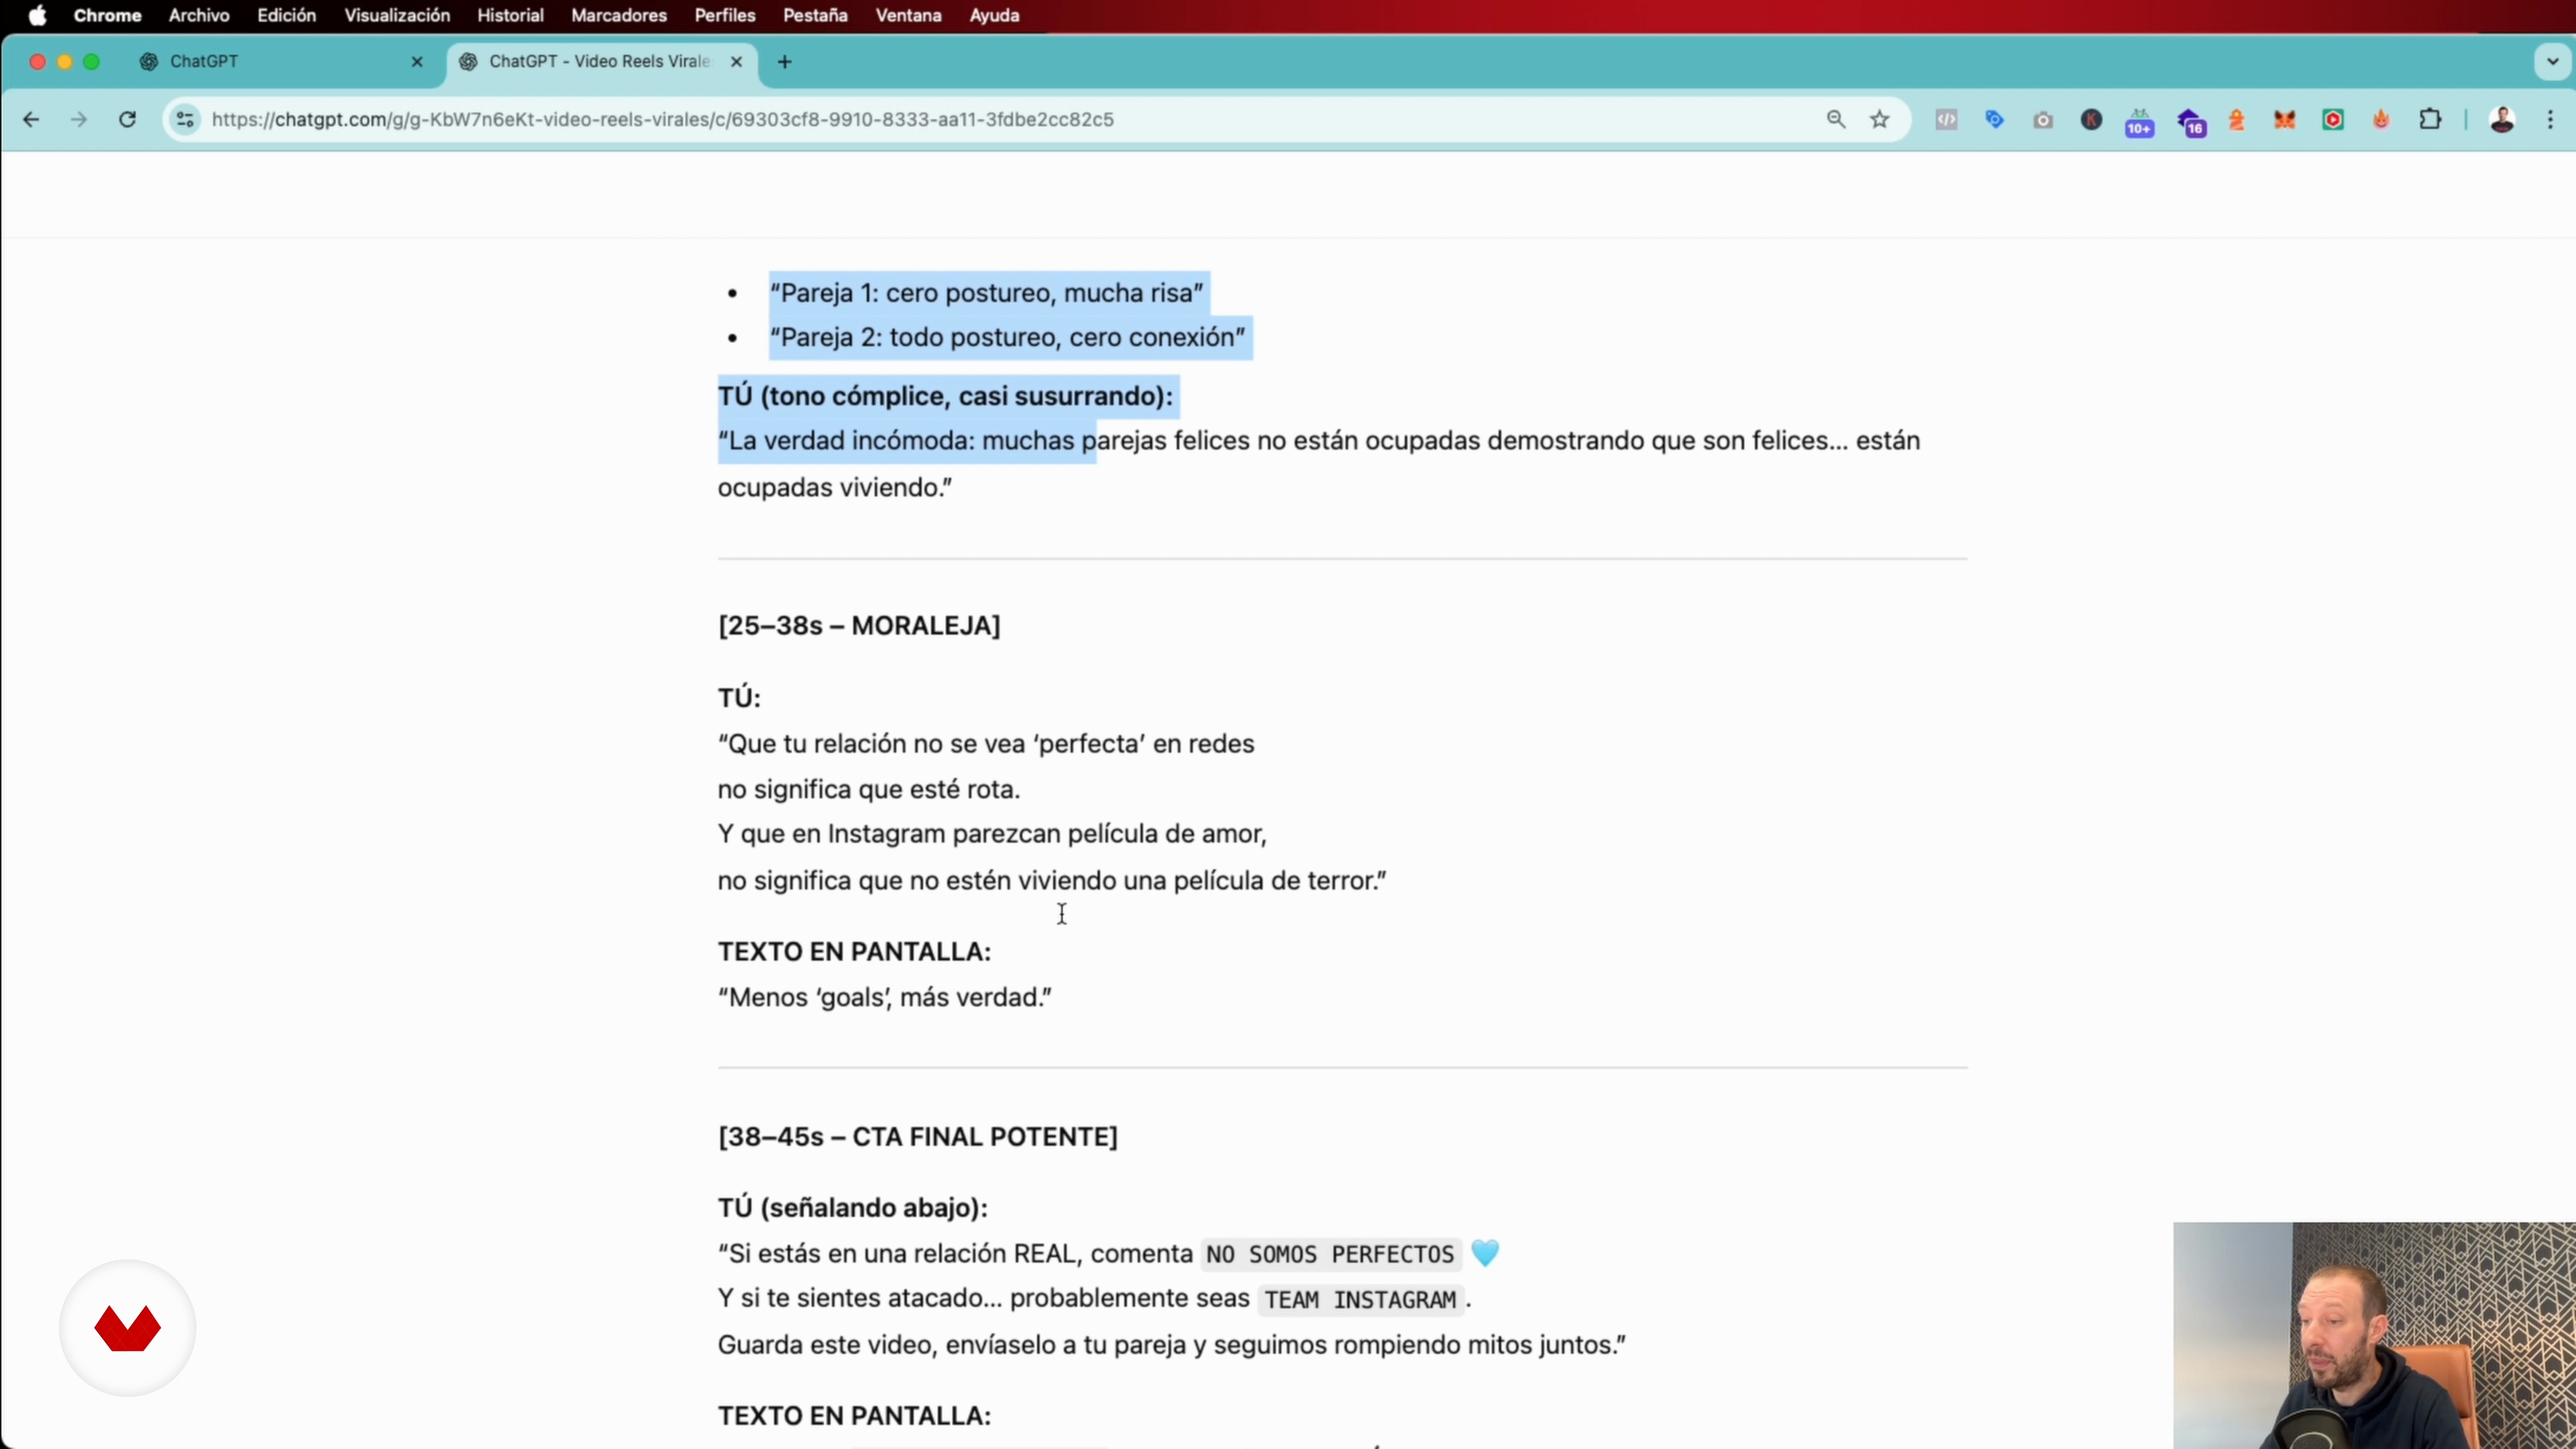Click the heading "[25–38s – MORALEJA]"
2576x1449 pixels.
point(859,626)
